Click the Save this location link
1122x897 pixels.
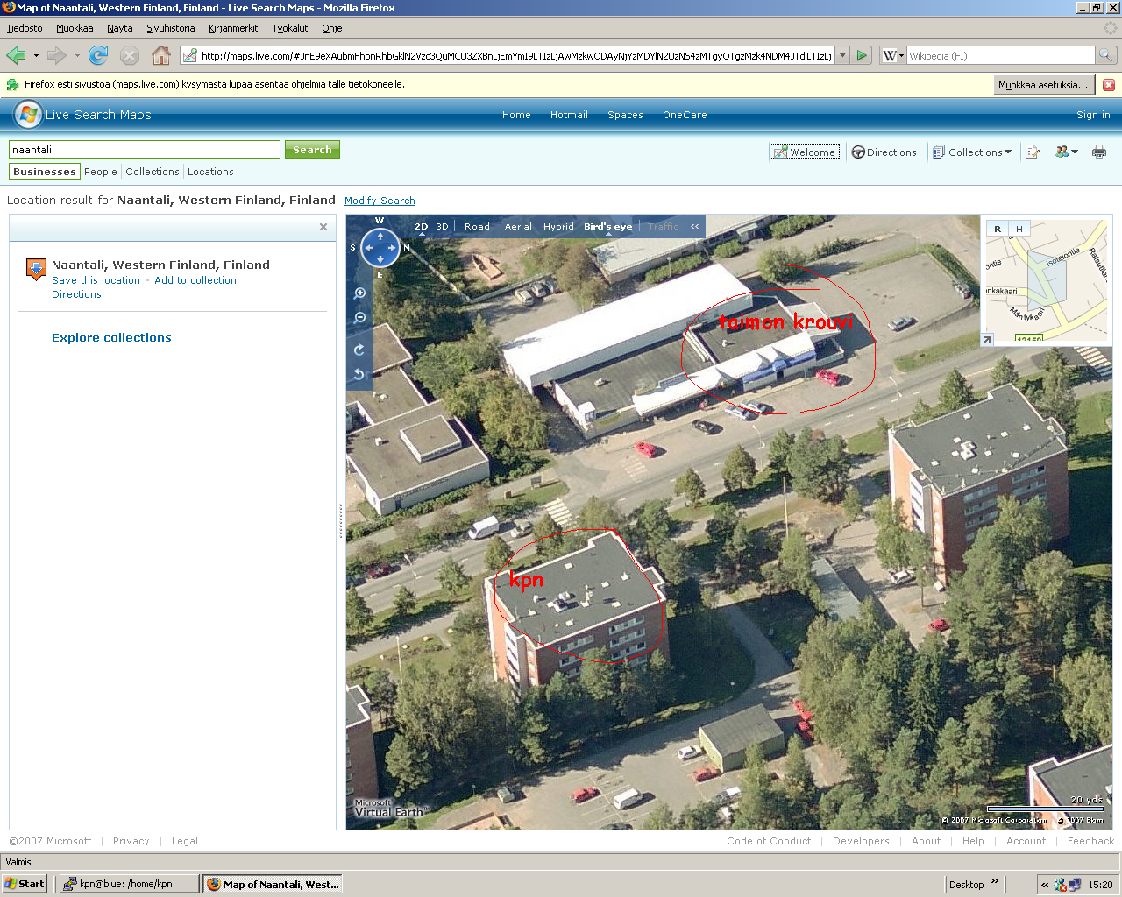[96, 280]
